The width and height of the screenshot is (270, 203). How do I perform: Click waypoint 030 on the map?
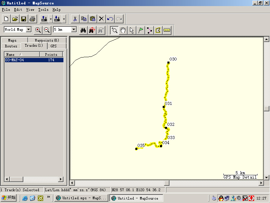coord(168,63)
